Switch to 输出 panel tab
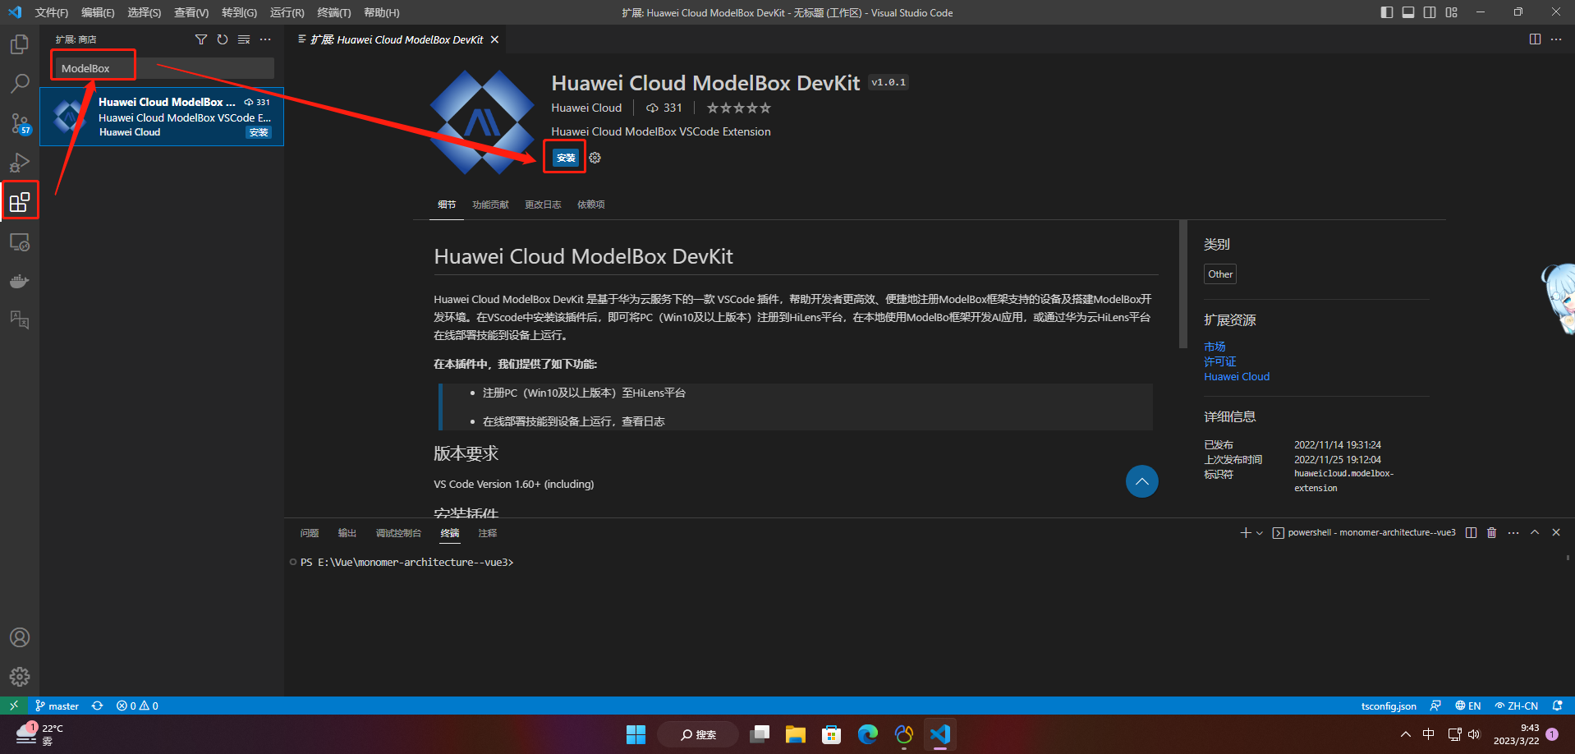This screenshot has height=754, width=1575. click(x=347, y=533)
